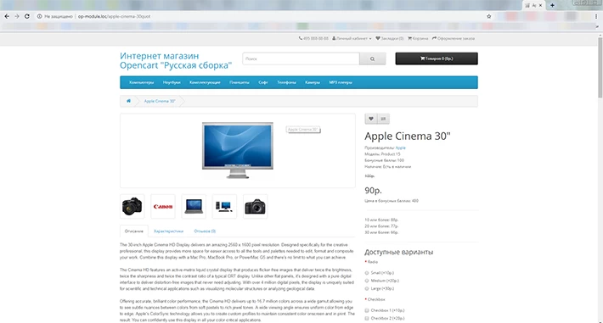
Task: Reload the page with browser refresh icon
Action: 27,16
